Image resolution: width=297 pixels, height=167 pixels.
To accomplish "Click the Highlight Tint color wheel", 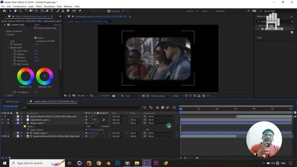I will [x=45, y=76].
